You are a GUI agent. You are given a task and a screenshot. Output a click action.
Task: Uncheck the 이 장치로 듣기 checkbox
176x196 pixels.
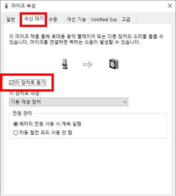coord(11,83)
